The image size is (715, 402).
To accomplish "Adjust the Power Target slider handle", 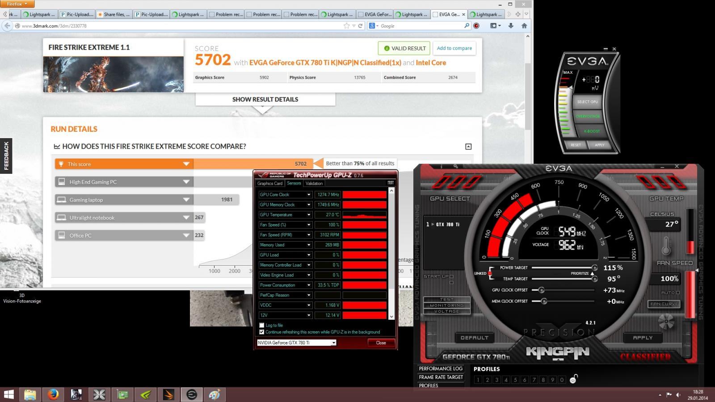I will tap(594, 268).
